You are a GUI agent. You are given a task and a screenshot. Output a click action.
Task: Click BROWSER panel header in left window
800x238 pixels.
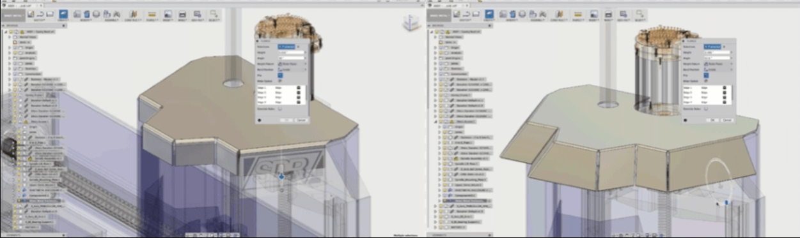coord(33,25)
